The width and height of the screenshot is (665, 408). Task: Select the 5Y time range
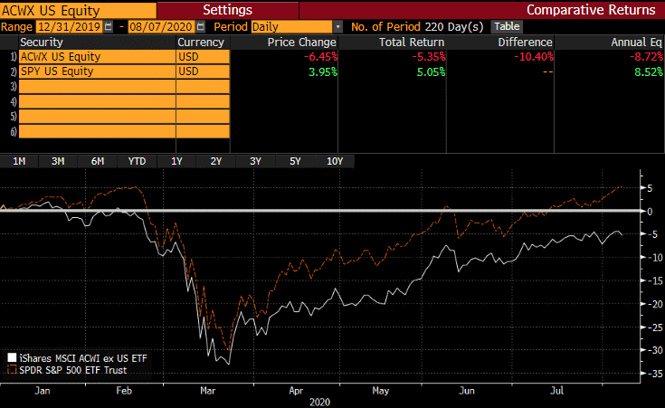click(295, 161)
